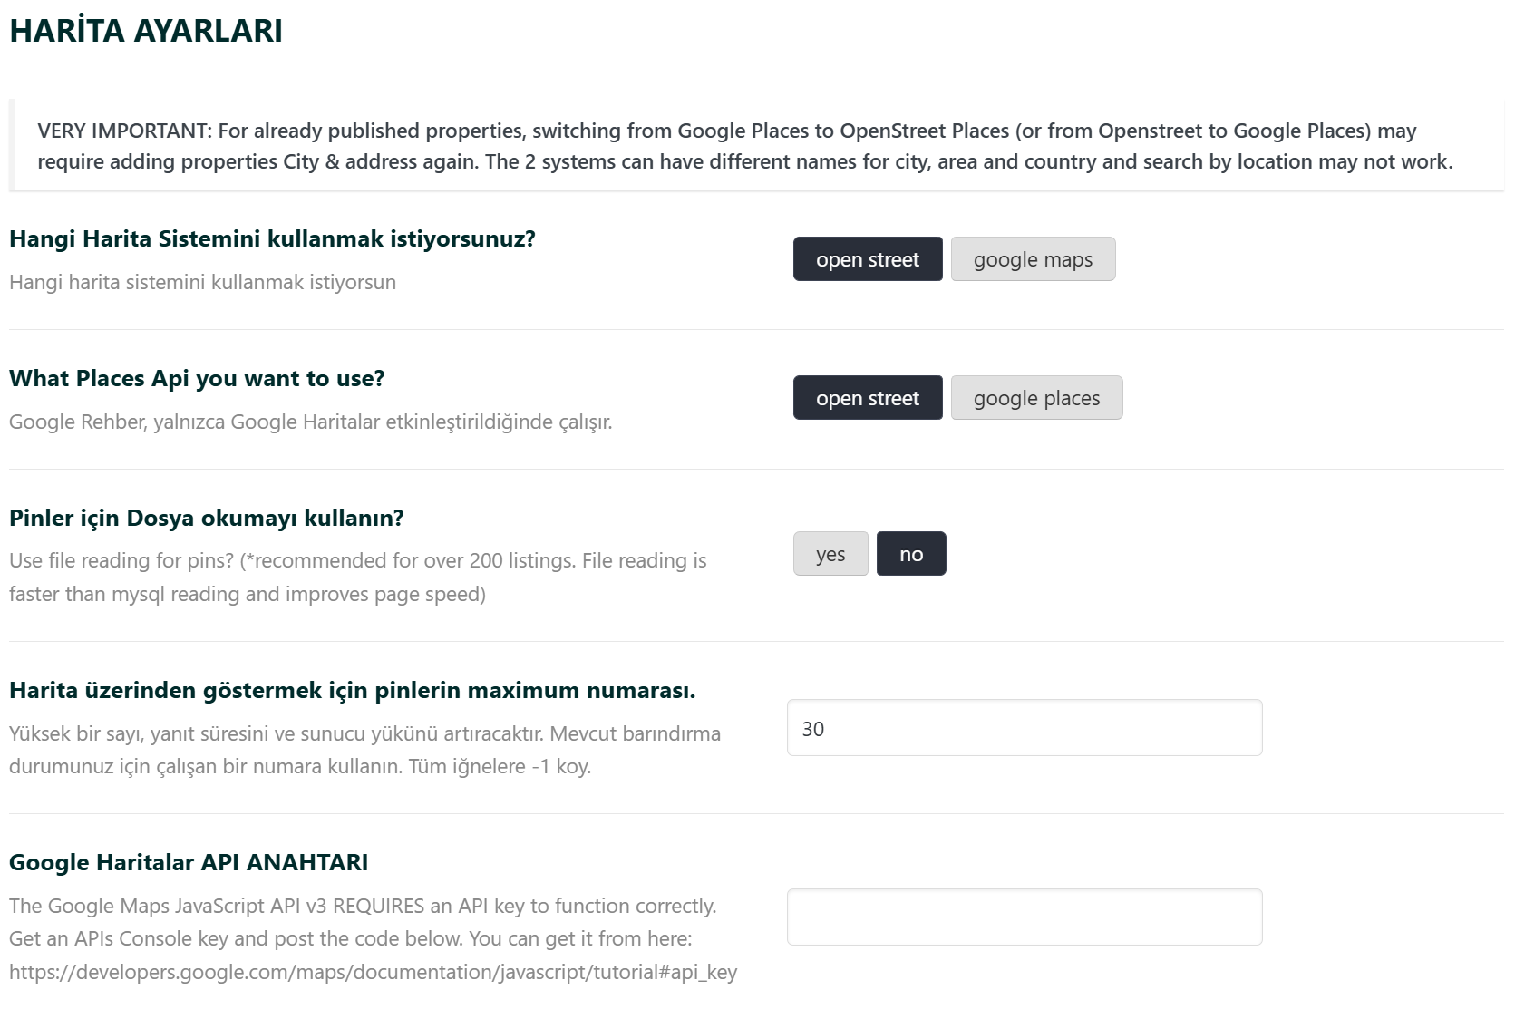Click the maximum pins number field showing 30
Screen dimensions: 1515x1019
(1025, 728)
